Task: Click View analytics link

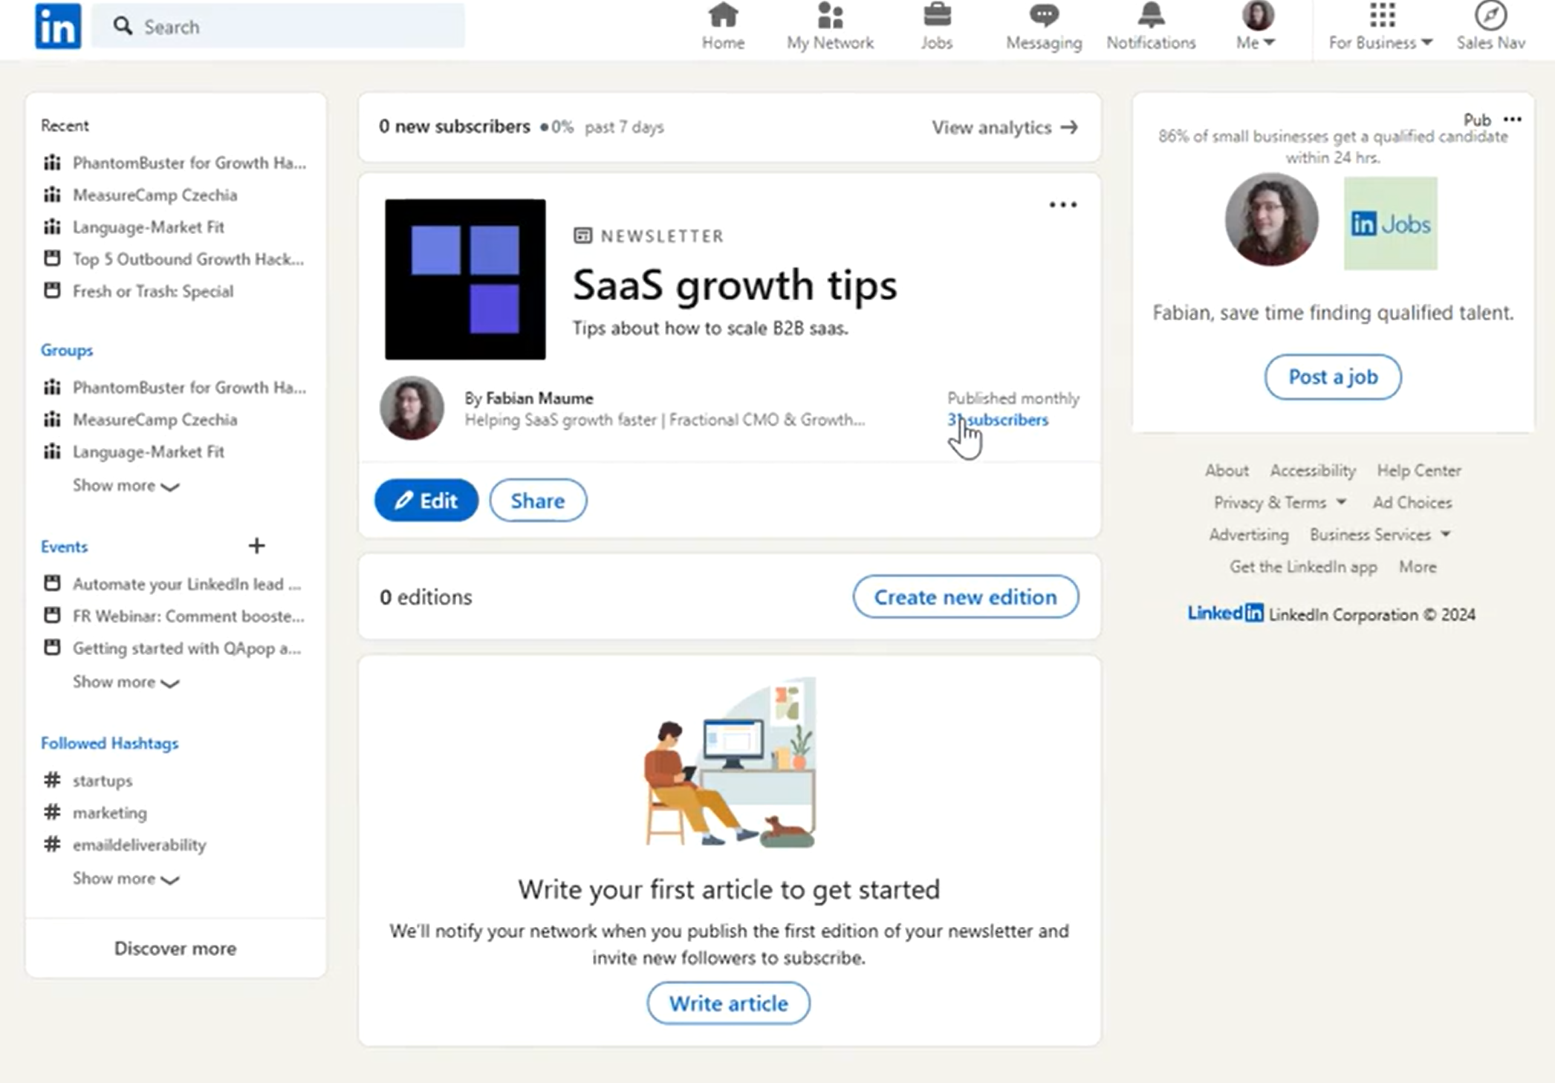Action: [x=1004, y=127]
